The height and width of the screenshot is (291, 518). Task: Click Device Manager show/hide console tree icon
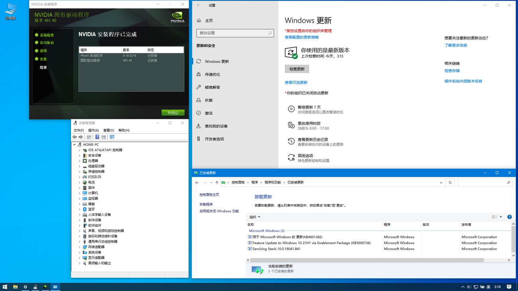click(x=89, y=137)
